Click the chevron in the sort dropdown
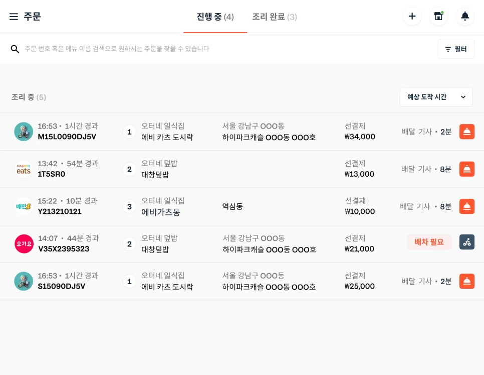The image size is (484, 375). pos(463,97)
